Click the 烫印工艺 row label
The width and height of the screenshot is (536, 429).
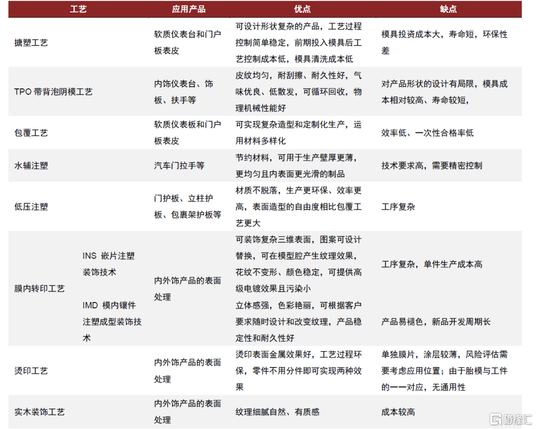click(x=31, y=371)
